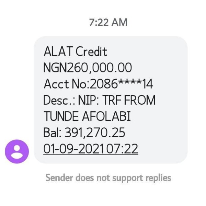Tap the ALAT word in message header
This screenshot has width=206, height=206.
[x=58, y=51]
